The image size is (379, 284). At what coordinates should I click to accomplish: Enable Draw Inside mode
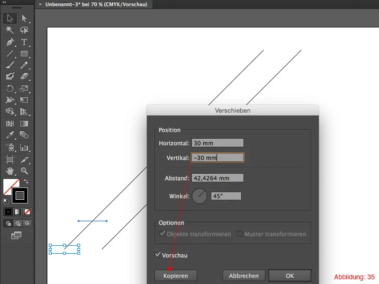pos(27,223)
